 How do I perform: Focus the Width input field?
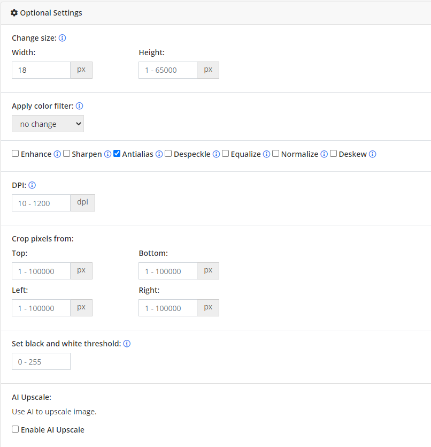(x=41, y=70)
